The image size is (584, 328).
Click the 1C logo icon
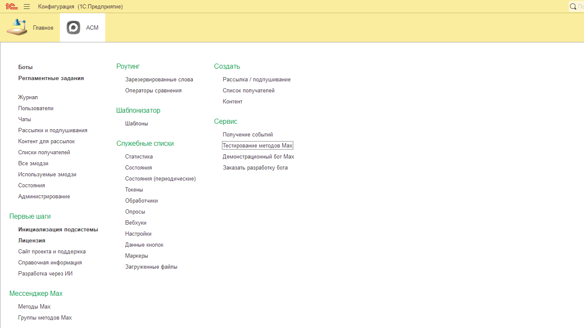(11, 6)
